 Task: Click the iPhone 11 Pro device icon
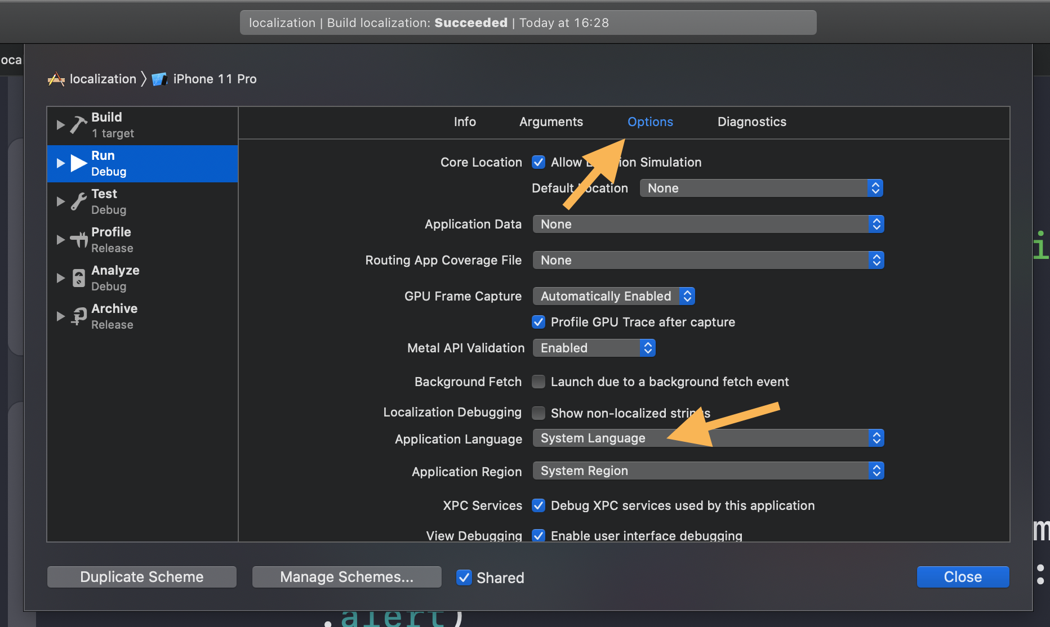(160, 79)
